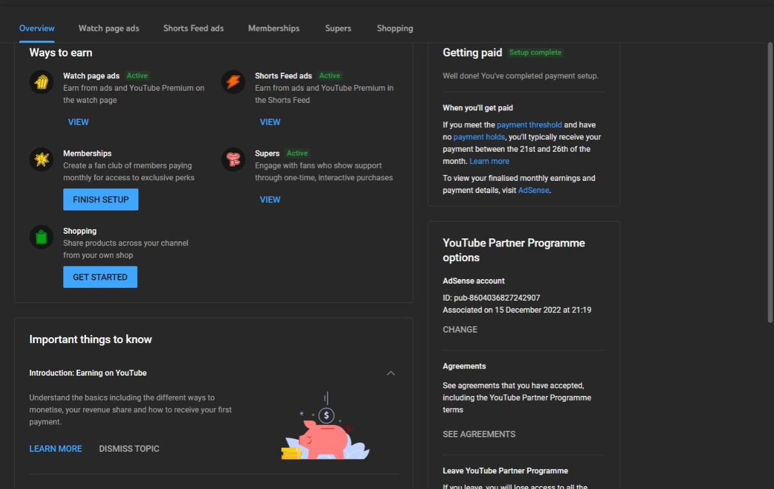Click See Agreements
774x489 pixels.
pyautogui.click(x=479, y=434)
